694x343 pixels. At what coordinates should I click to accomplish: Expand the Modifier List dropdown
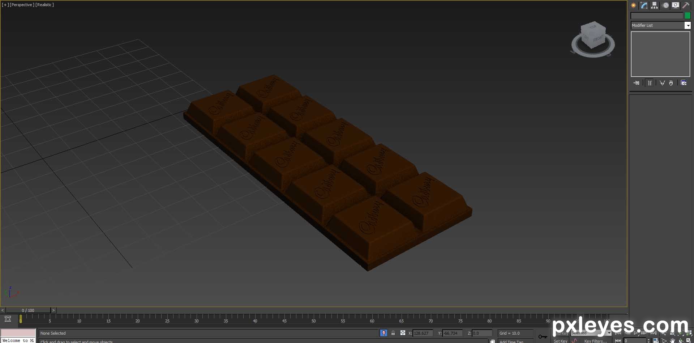tap(687, 25)
